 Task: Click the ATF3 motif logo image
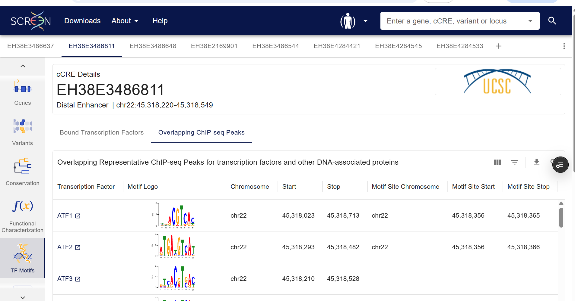click(173, 278)
